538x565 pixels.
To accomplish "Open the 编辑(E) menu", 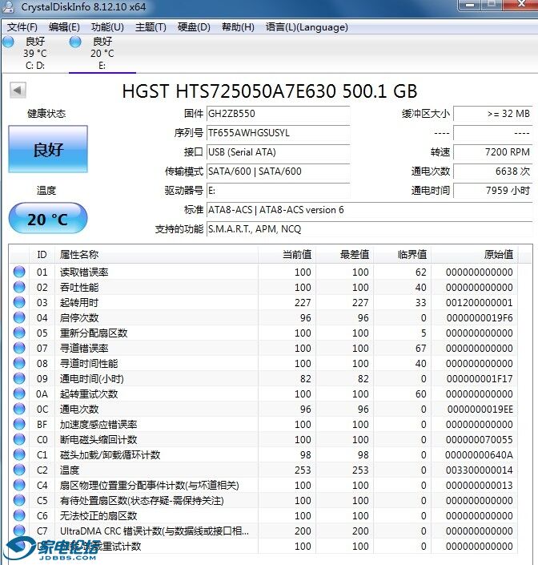I will 64,27.
